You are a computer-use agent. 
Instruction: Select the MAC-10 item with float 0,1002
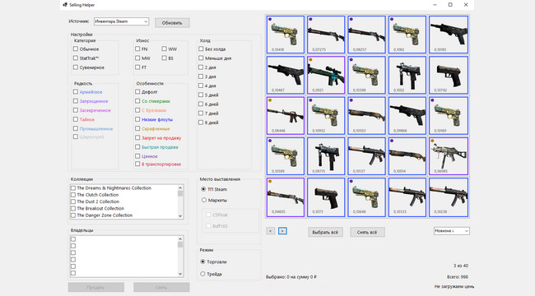tap(407, 75)
